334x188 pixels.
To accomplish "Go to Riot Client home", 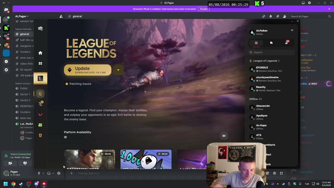I will coord(40,53).
